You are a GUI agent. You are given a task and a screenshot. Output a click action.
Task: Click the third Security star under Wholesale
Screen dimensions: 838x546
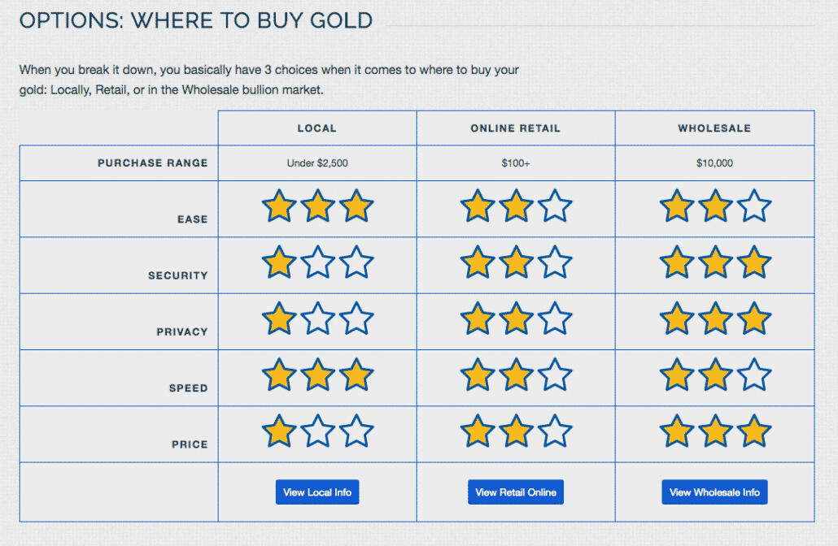[754, 262]
